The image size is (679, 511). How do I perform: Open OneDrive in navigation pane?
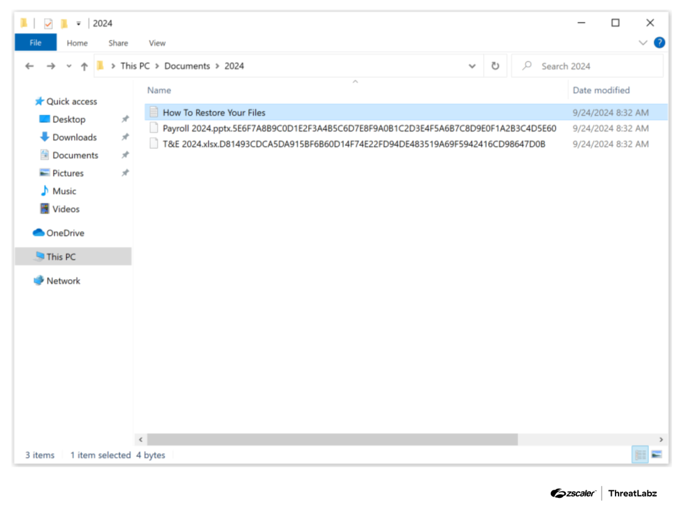click(65, 233)
